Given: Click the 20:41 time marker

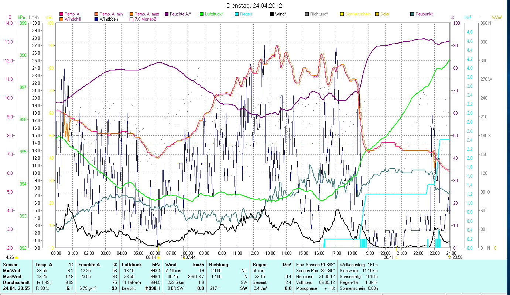Looking at the screenshot, I should (x=389, y=257).
